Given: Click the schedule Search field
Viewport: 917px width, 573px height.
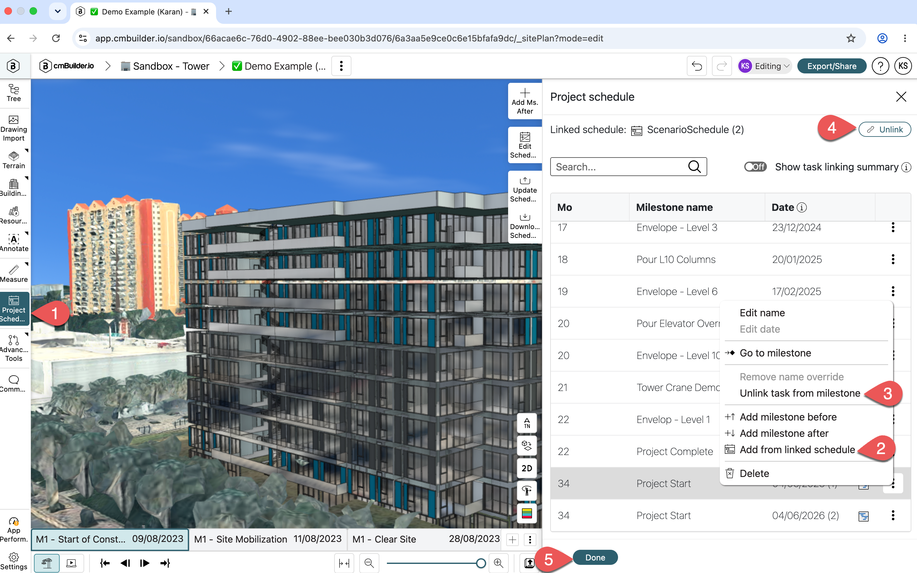Looking at the screenshot, I should click(x=628, y=167).
